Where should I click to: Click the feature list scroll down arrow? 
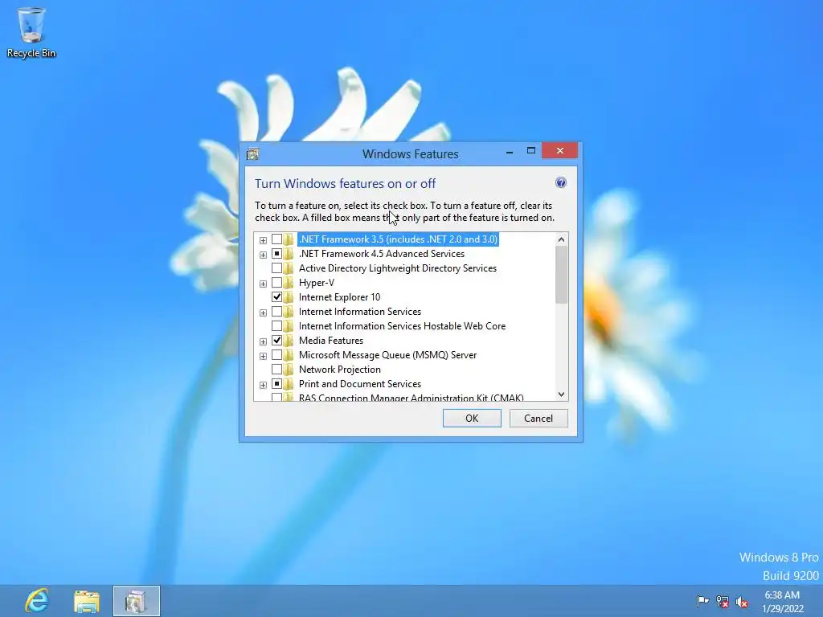click(561, 394)
